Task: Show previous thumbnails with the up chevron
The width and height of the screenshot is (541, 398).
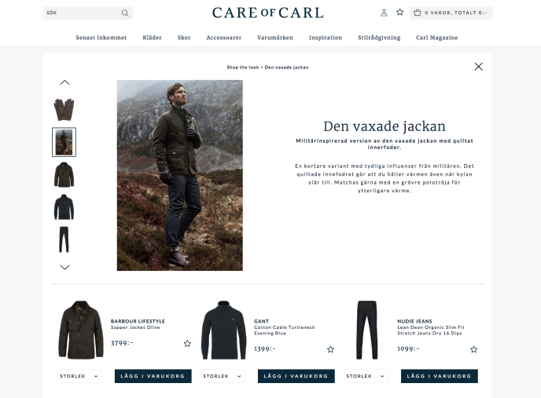Action: pyautogui.click(x=64, y=82)
